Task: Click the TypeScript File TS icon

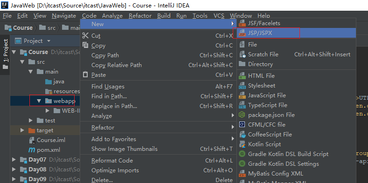Action: click(242, 105)
